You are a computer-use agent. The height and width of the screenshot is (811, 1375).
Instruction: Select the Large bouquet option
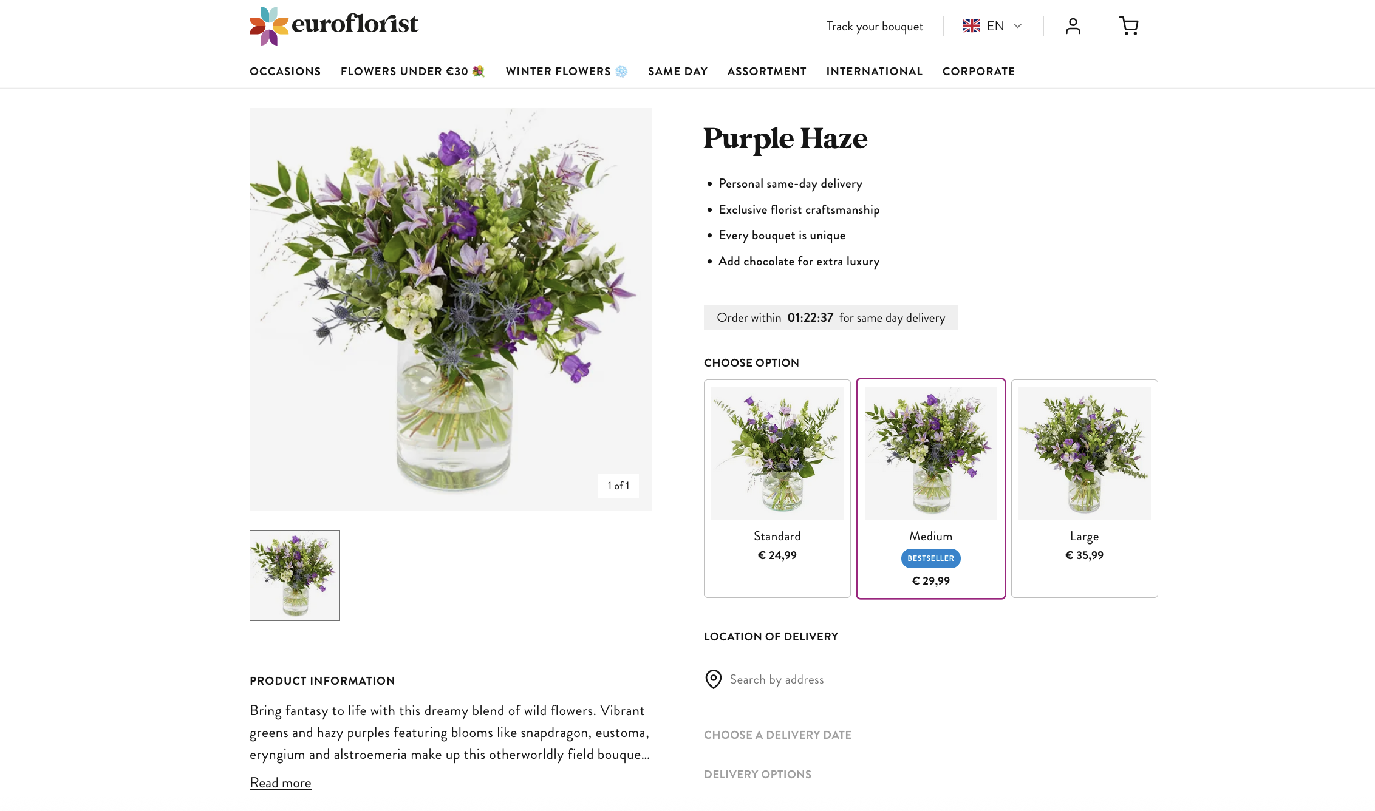(1084, 488)
